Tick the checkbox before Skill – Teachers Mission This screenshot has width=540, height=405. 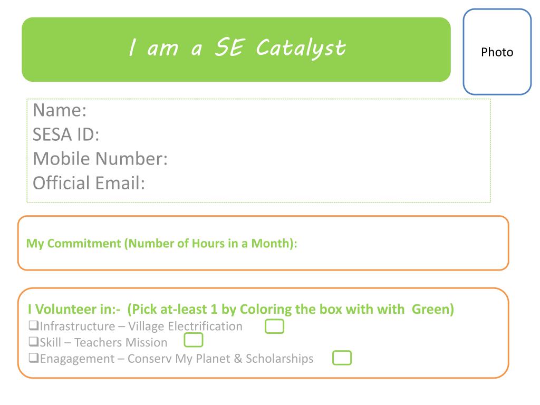(x=33, y=342)
